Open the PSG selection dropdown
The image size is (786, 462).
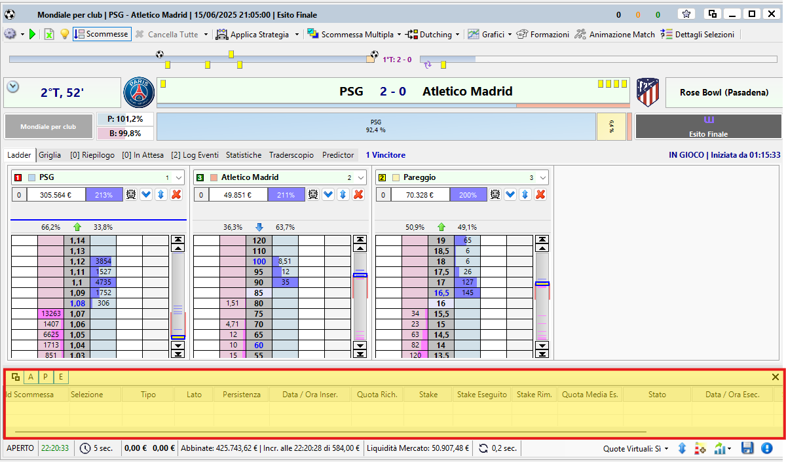pos(179,177)
